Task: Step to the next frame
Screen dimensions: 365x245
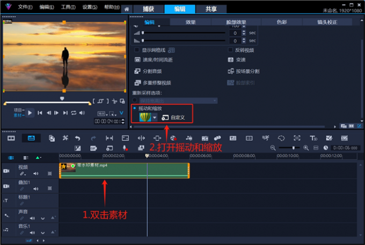Action: pyautogui.click(x=56, y=113)
